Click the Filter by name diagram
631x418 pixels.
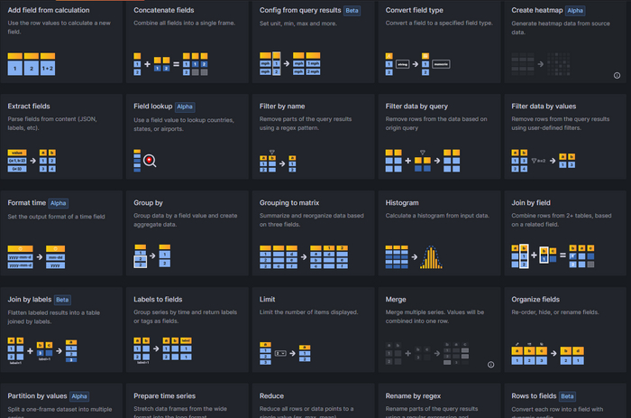[x=278, y=162]
